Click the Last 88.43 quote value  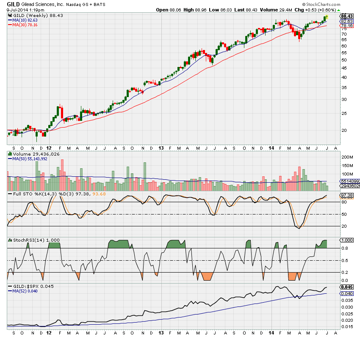point(246,10)
